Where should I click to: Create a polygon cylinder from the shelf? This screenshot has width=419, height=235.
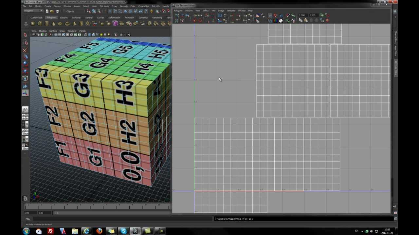(47, 23)
